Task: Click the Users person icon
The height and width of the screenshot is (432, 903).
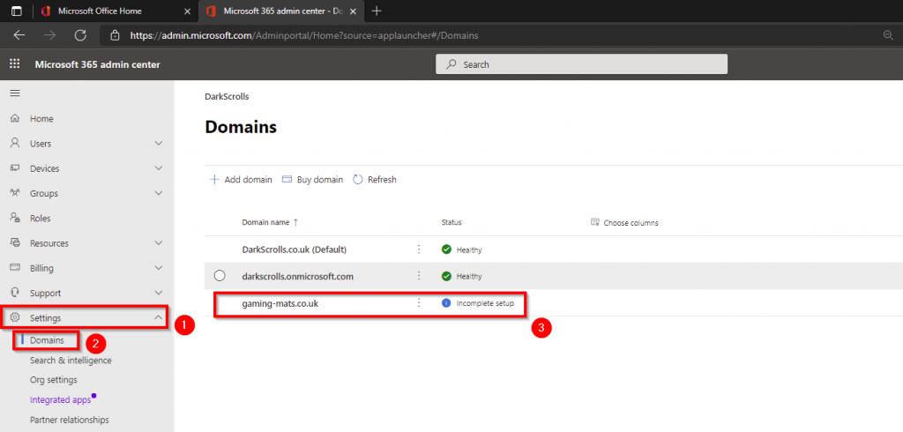Action: [16, 144]
